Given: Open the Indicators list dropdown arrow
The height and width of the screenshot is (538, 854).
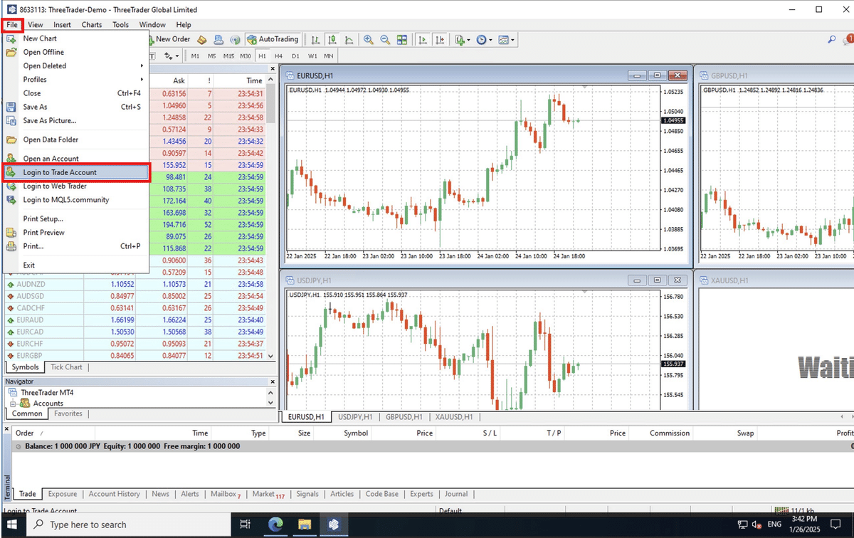Looking at the screenshot, I should point(469,40).
